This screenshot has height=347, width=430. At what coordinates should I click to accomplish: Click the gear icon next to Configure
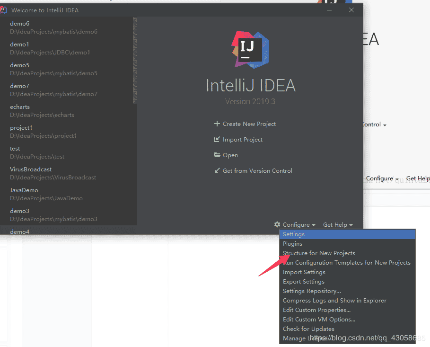point(278,224)
